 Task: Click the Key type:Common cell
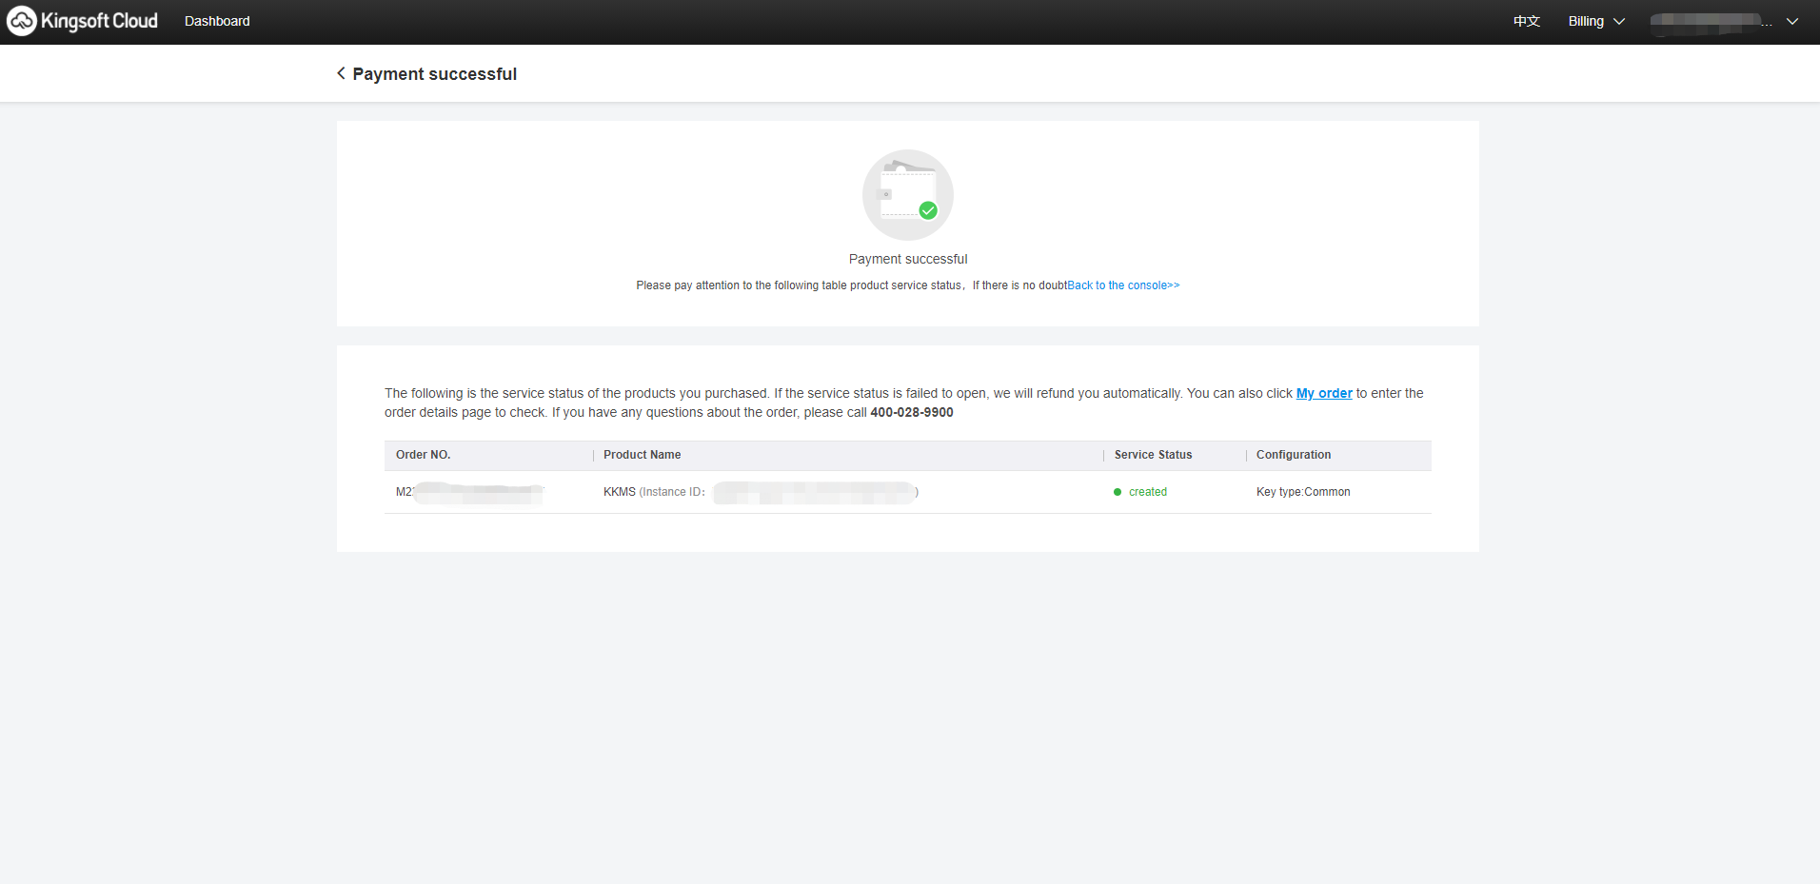pyautogui.click(x=1303, y=492)
